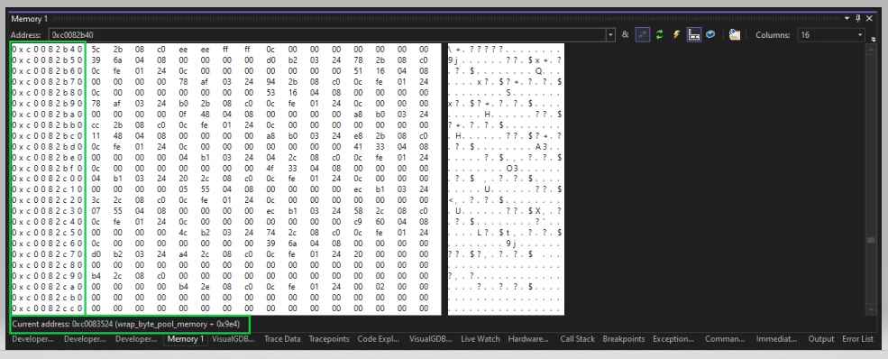Click the address row 0xc0082b70
The image size is (888, 359).
[48, 81]
